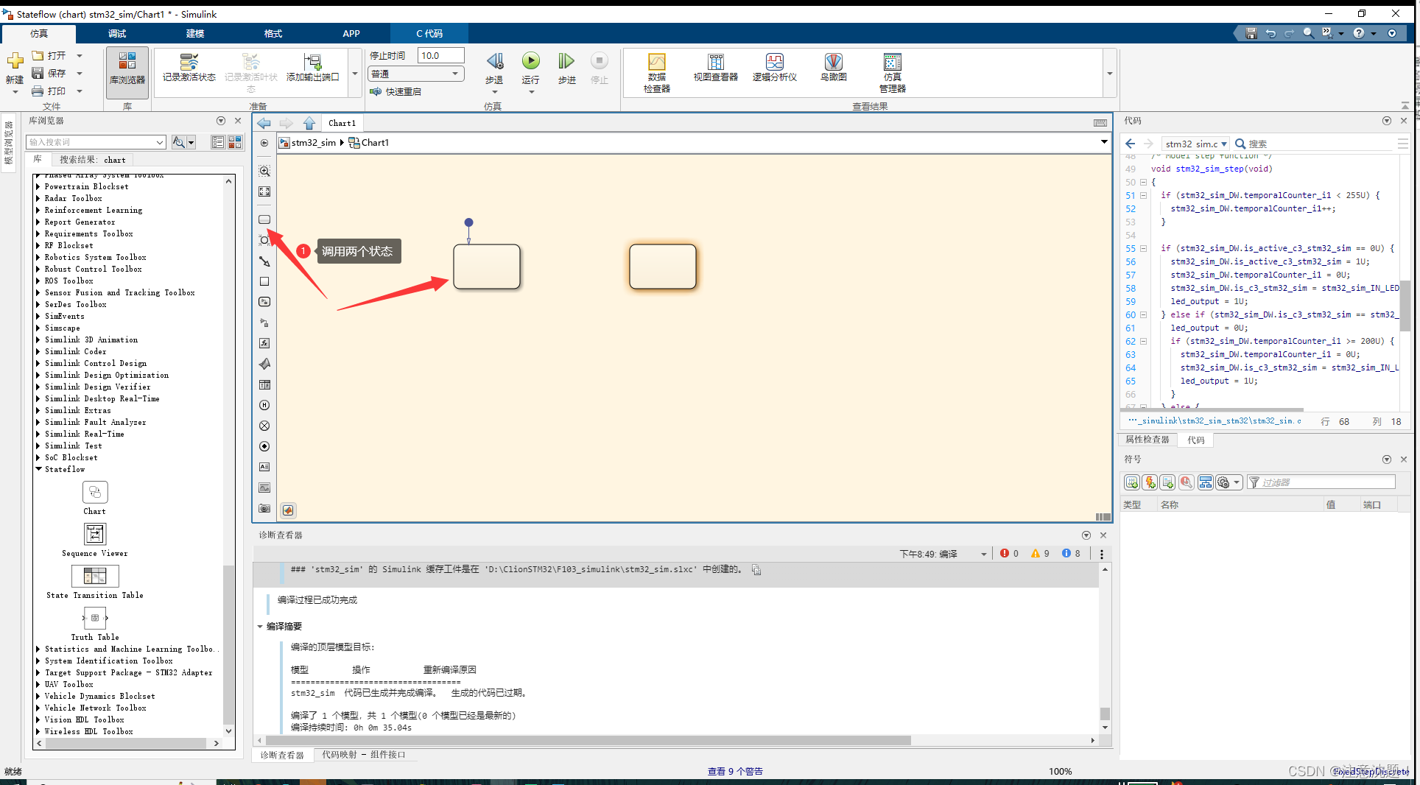Select the image annotation palette tool
1420x785 pixels.
pyautogui.click(x=264, y=487)
